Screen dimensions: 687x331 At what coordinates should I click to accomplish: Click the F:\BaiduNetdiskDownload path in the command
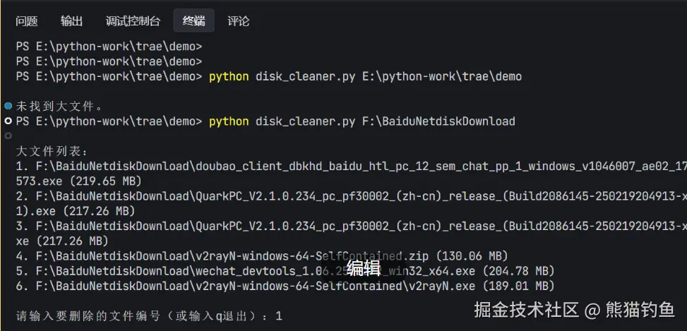[x=438, y=121]
